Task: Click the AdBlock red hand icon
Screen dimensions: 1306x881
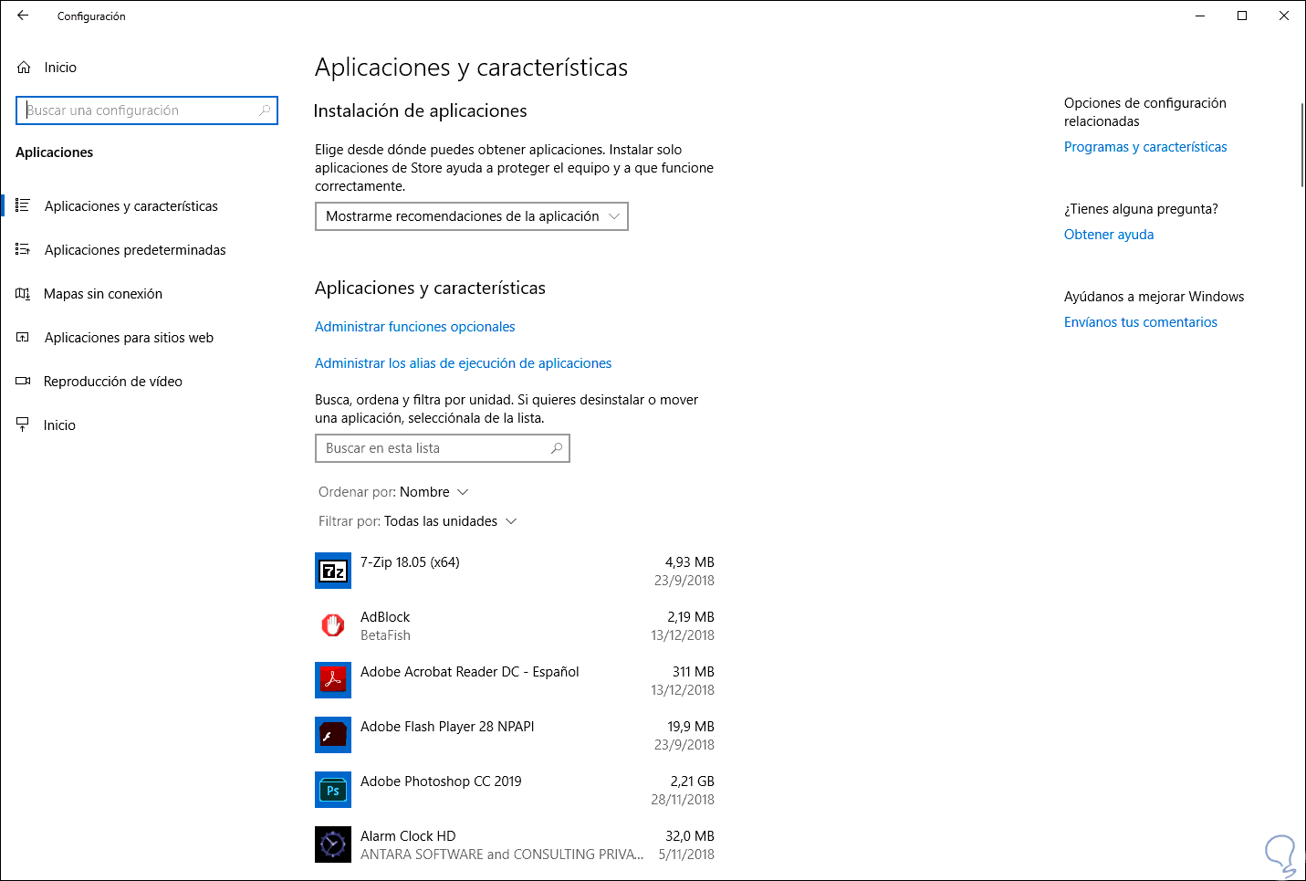Action: 333,625
